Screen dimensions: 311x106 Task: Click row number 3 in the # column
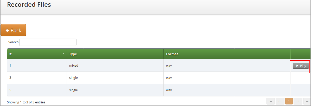[x=10, y=78]
